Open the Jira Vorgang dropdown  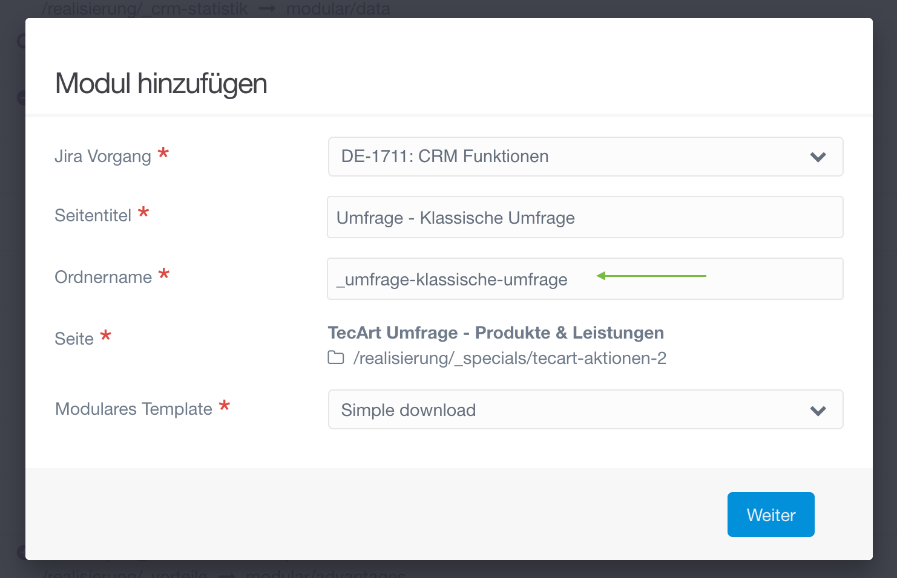[585, 157]
